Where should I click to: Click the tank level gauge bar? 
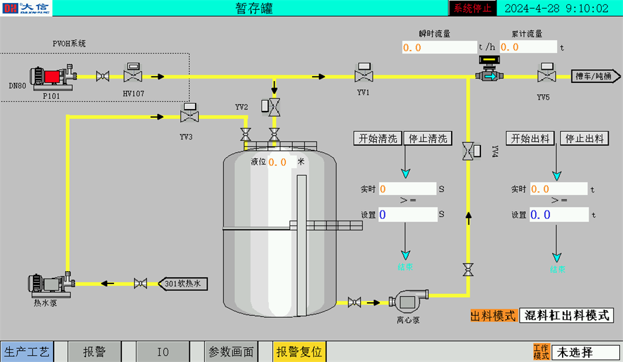pos(302,245)
